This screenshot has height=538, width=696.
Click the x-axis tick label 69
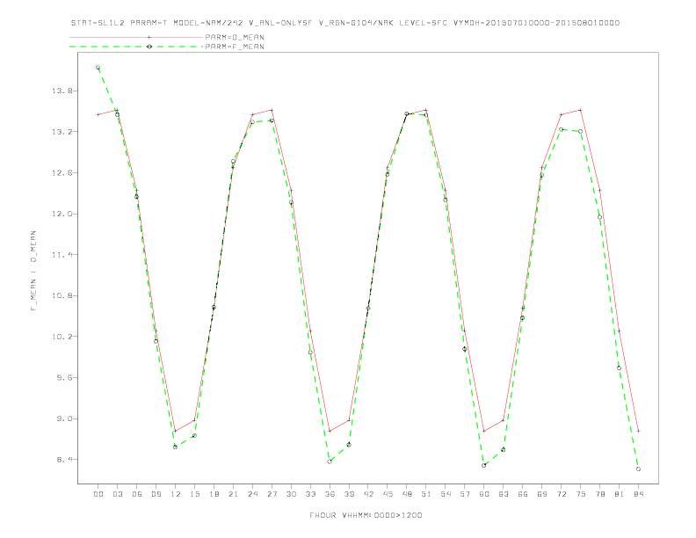click(542, 494)
